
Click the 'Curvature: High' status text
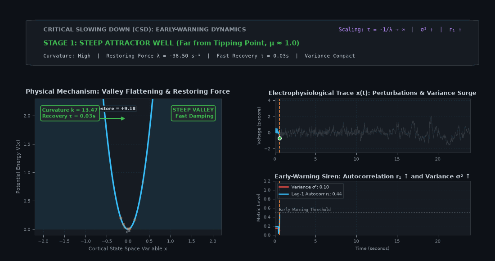[67, 56]
